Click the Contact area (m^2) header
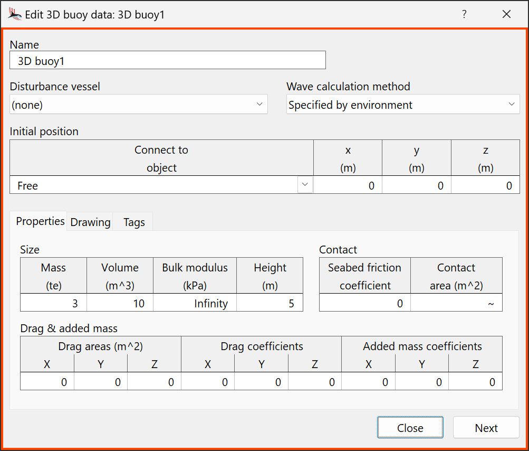Screen dimensions: 529x451 click(456, 276)
